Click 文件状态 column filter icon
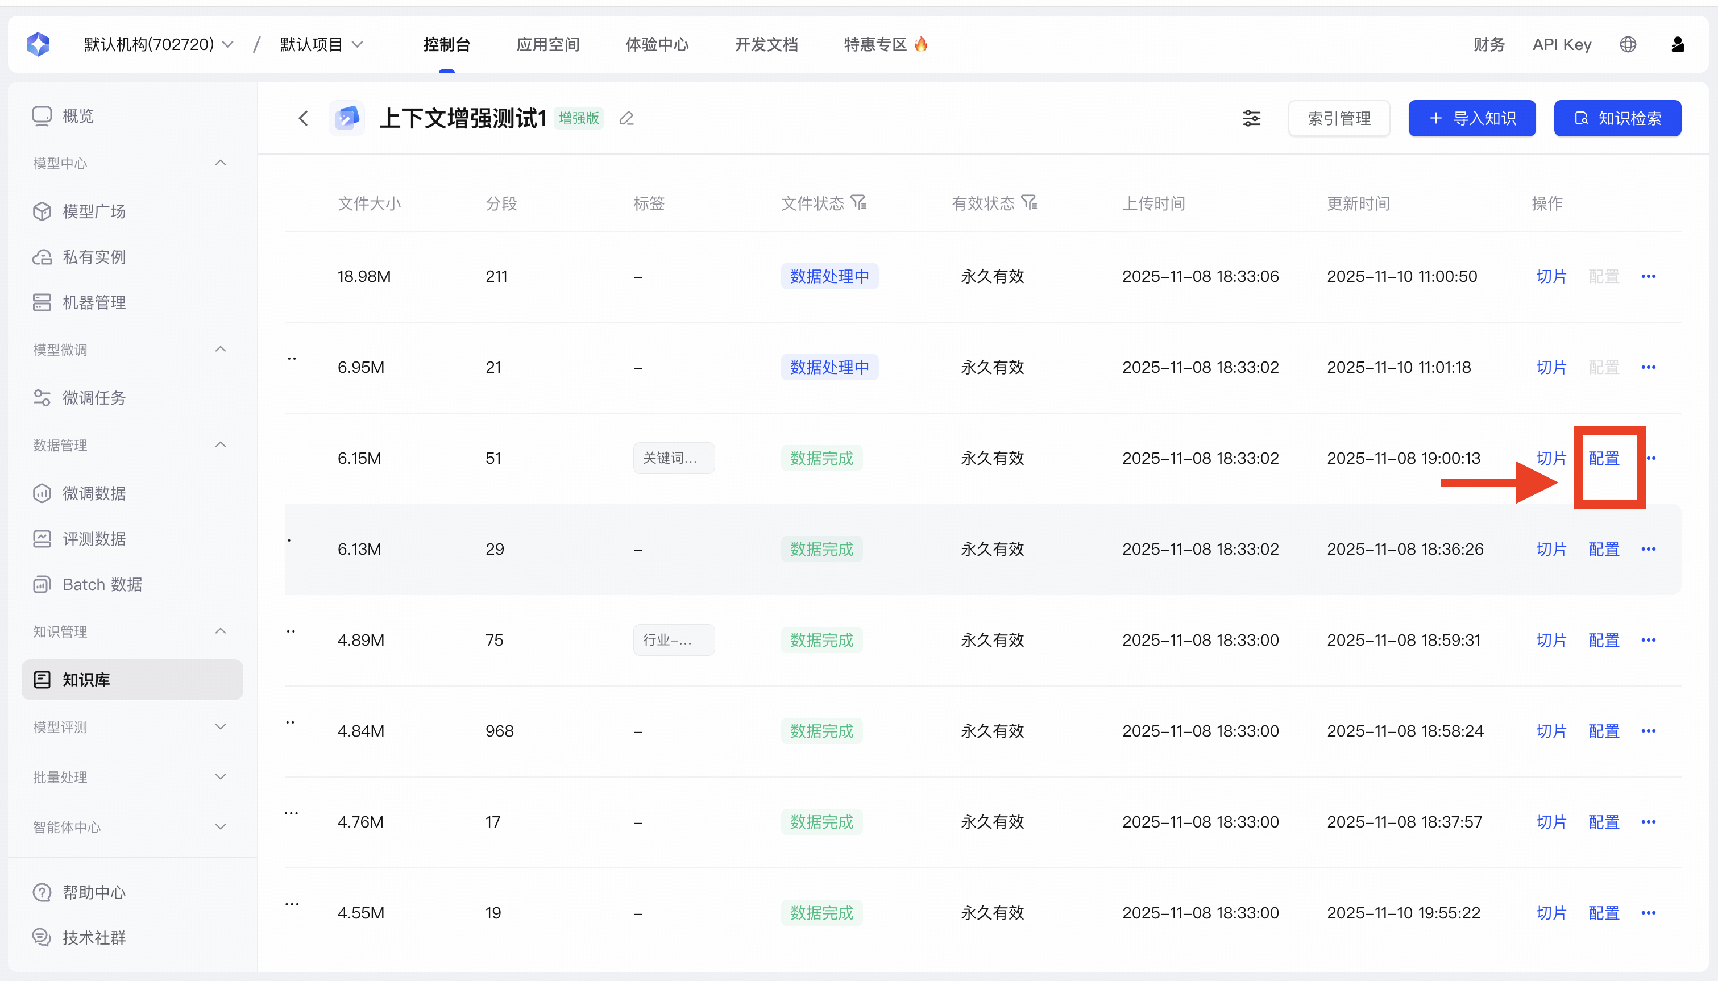1718x981 pixels. click(x=859, y=203)
